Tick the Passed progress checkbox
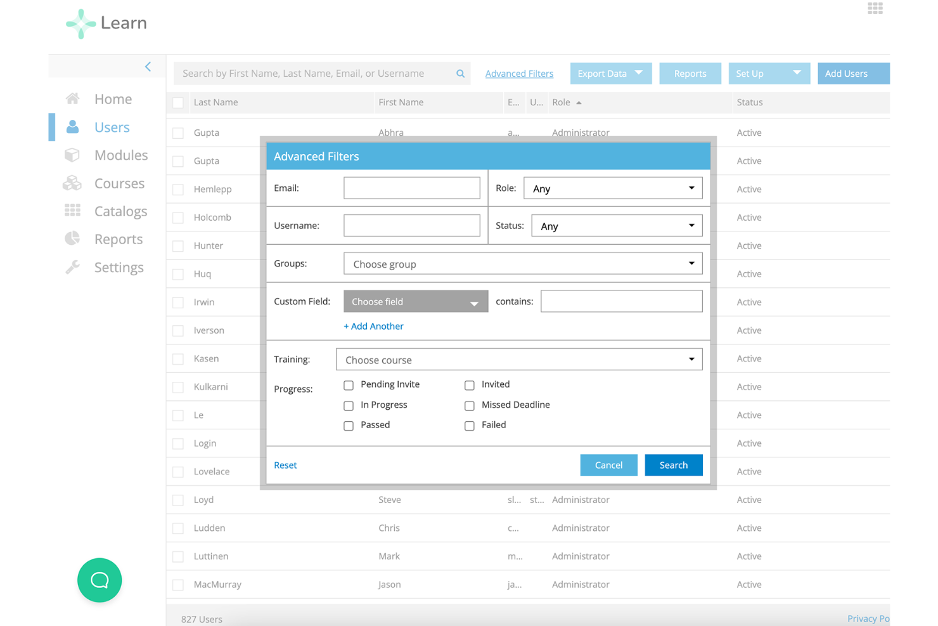The height and width of the screenshot is (626, 938). pyautogui.click(x=349, y=426)
